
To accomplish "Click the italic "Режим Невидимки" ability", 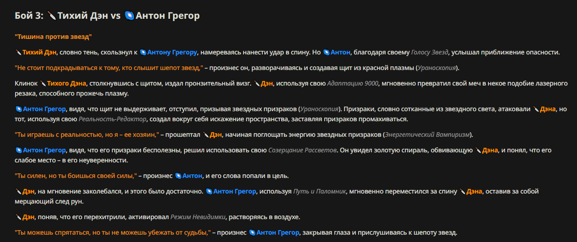I will tap(199, 217).
